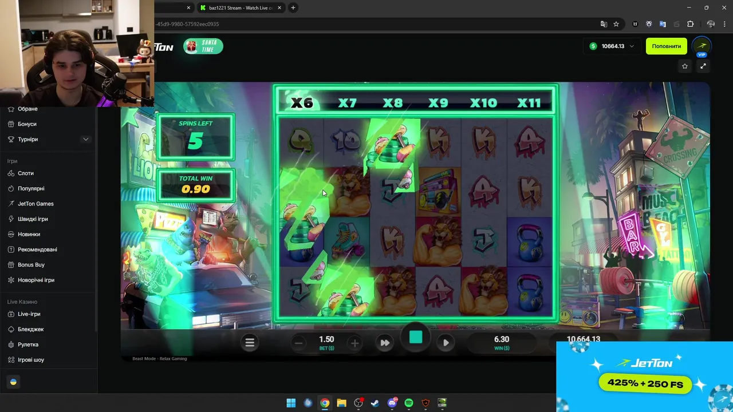
Task: Start autoplay with the play arrow button
Action: tap(446, 343)
